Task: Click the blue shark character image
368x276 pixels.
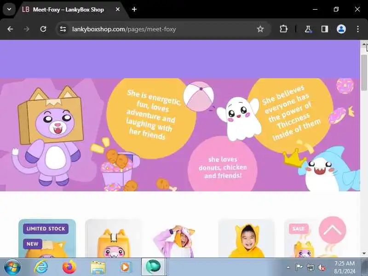Action: tap(328, 169)
